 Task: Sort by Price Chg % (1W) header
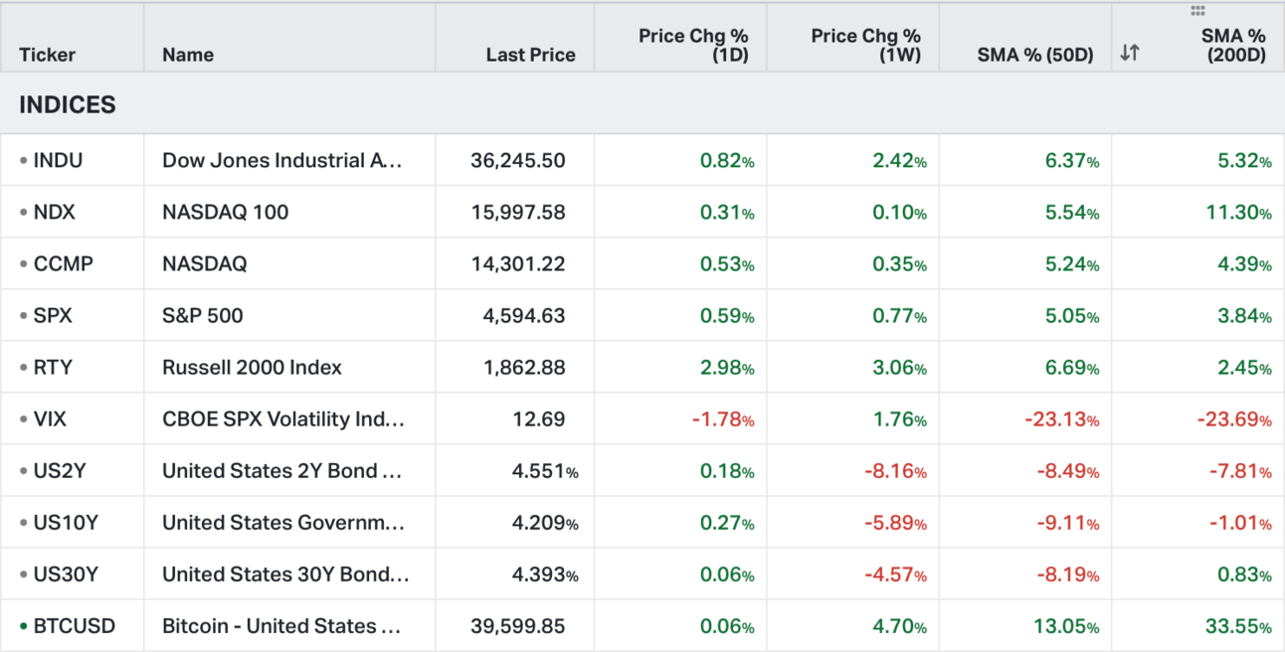(865, 46)
